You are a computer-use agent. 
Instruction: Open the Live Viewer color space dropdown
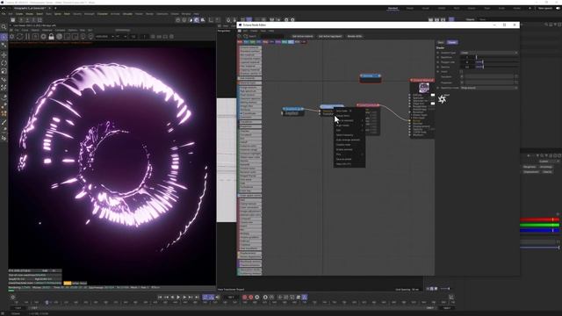pos(104,37)
